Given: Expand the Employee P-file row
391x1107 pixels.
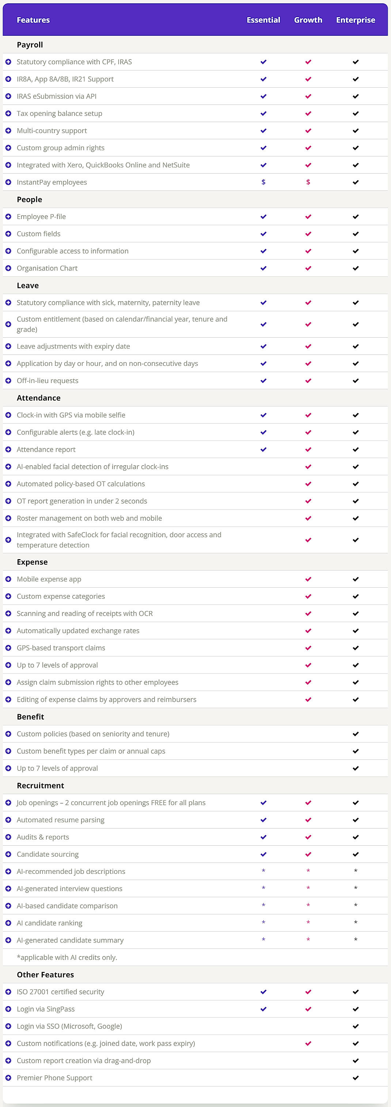Looking at the screenshot, I should [9, 217].
